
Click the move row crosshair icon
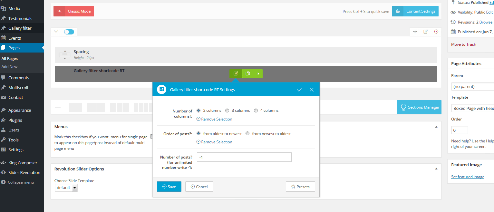pyautogui.click(x=415, y=32)
